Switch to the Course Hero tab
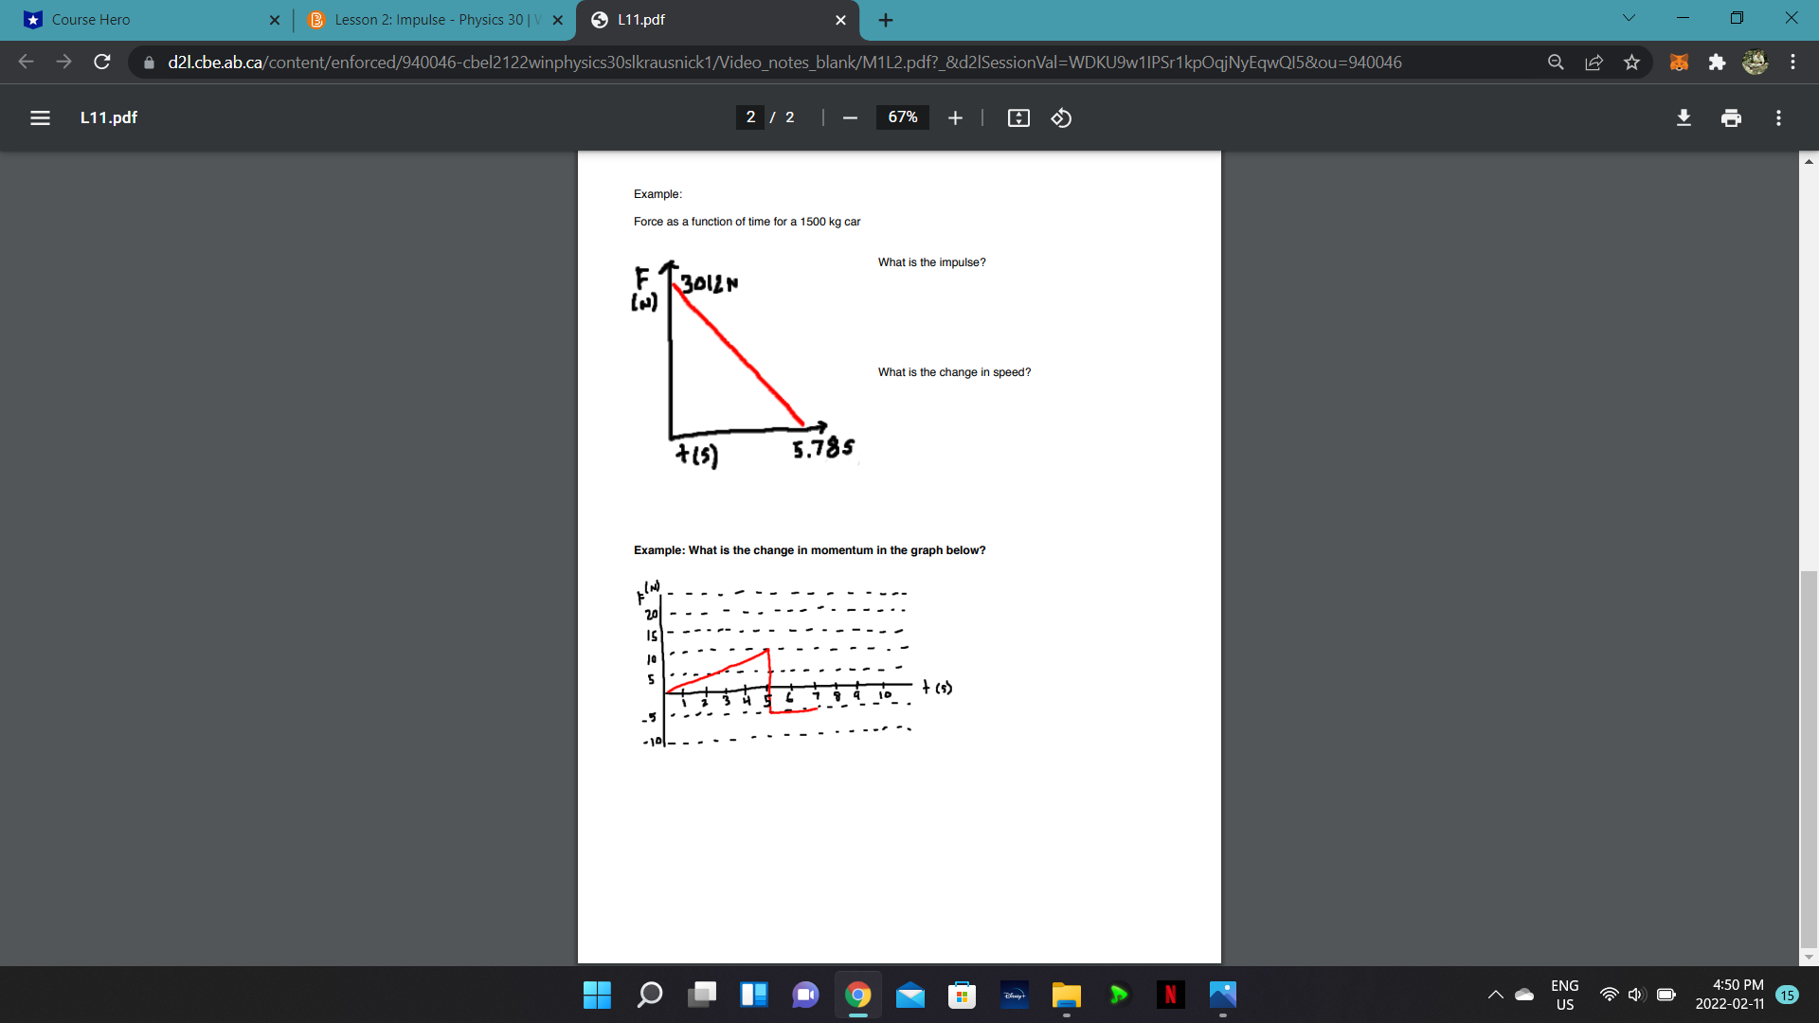The width and height of the screenshot is (1819, 1023). (142, 19)
